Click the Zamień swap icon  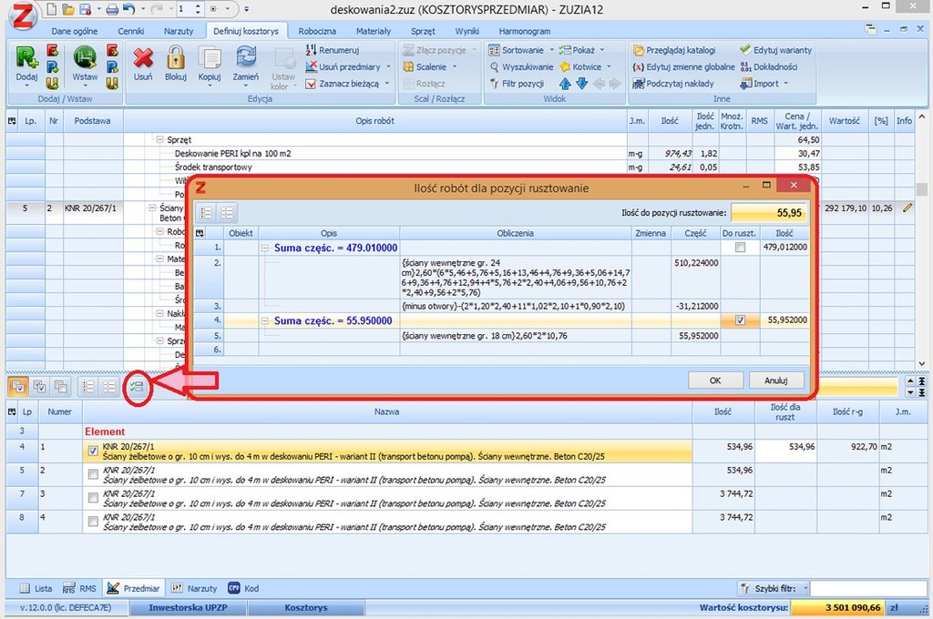pyautogui.click(x=246, y=58)
